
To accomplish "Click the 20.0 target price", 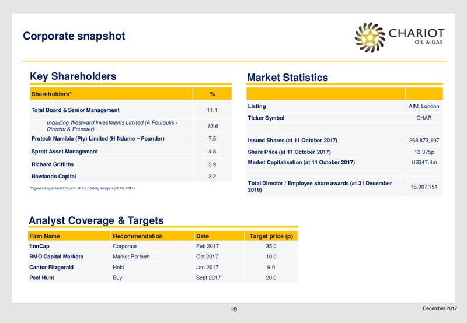I will (x=271, y=278).
